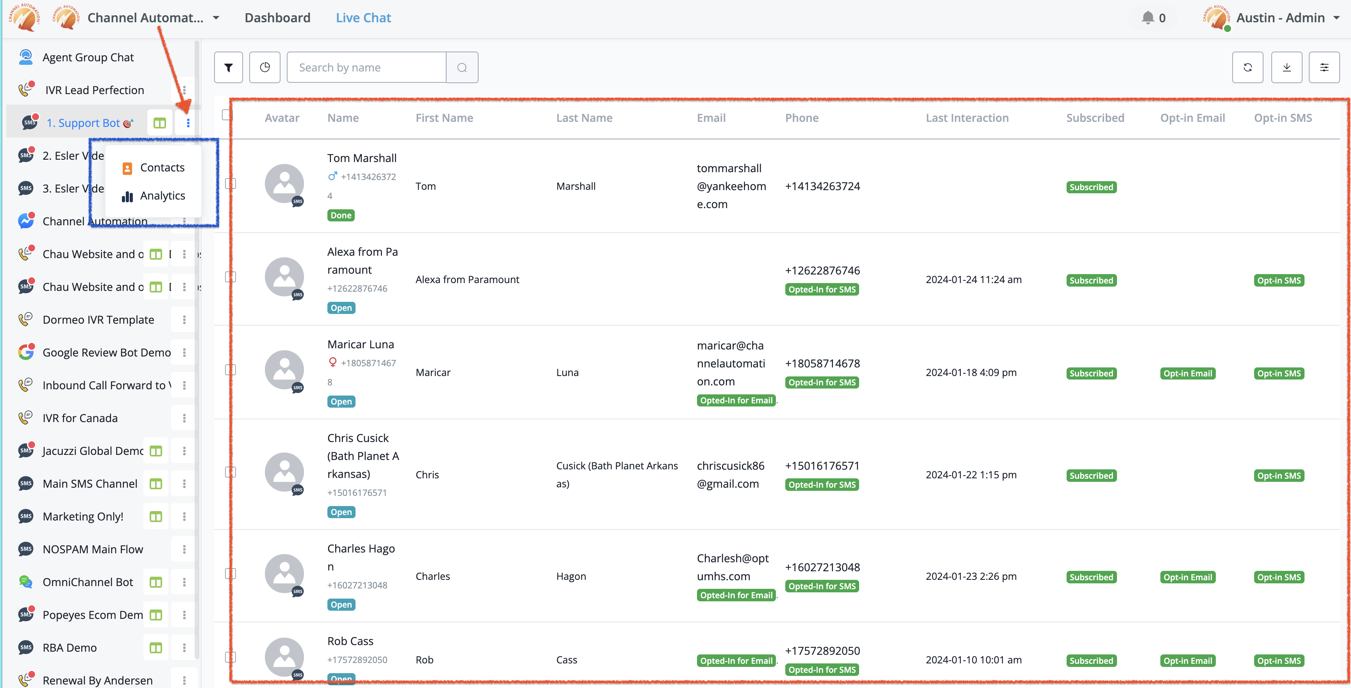Viewport: 1351px width, 688px height.
Task: Open three-dot menu for Jacuzzi Global Demo
Action: pyautogui.click(x=184, y=451)
